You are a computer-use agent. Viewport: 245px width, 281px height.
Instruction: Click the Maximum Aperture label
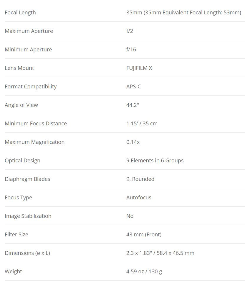(29, 31)
